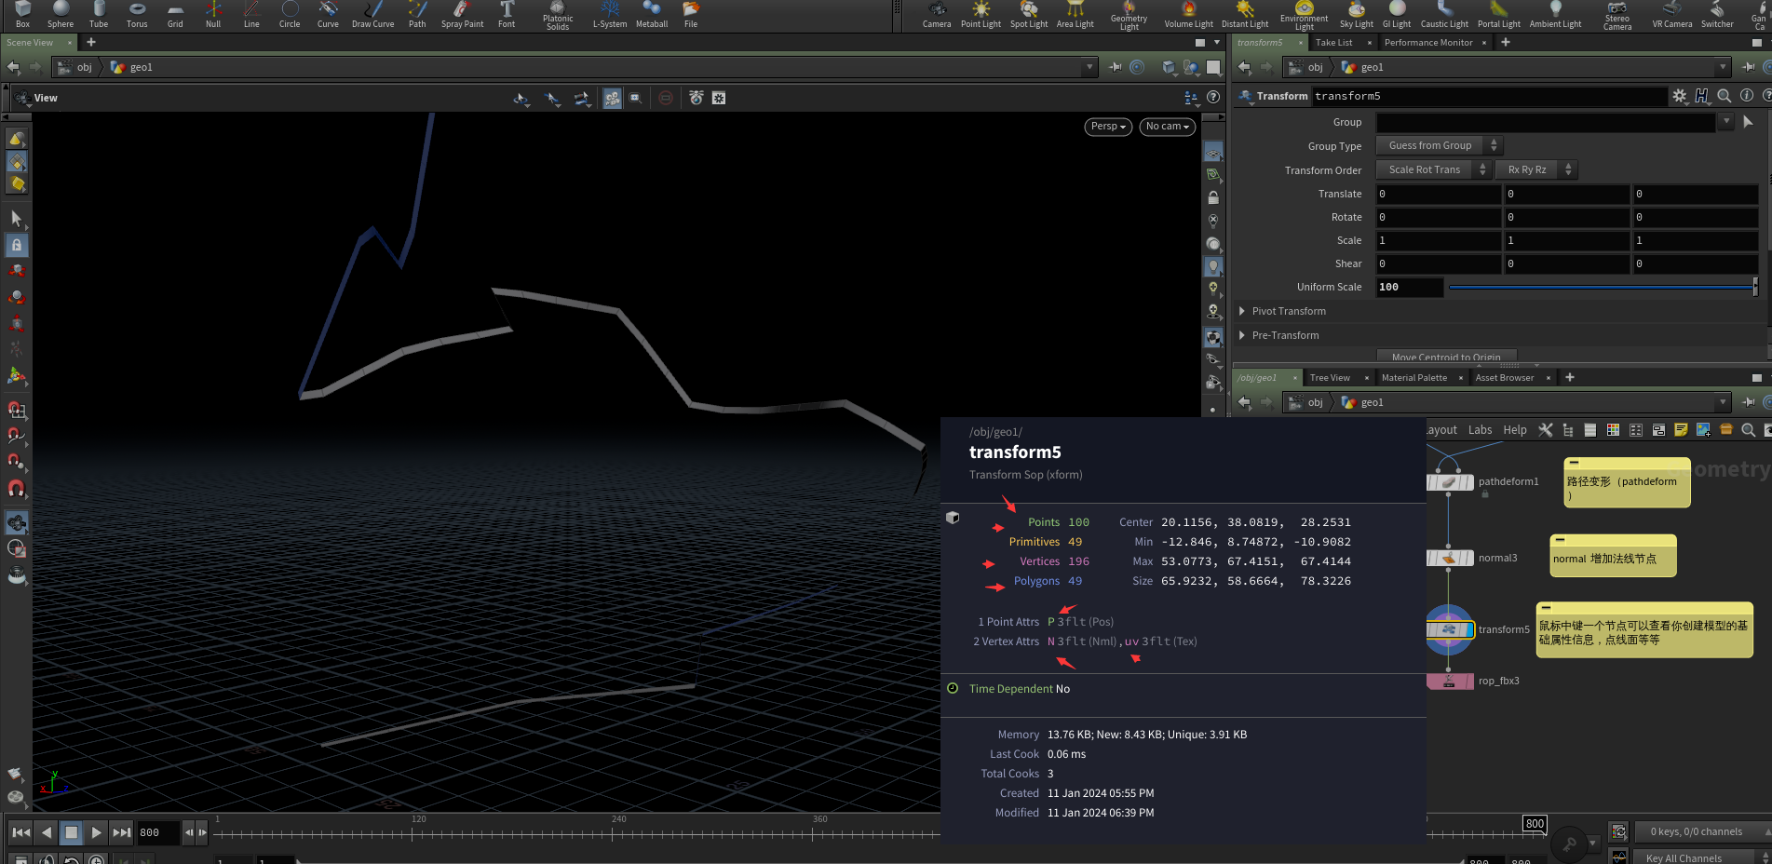Choose the Font shelf tool
This screenshot has height=864, width=1772.
coord(507,14)
